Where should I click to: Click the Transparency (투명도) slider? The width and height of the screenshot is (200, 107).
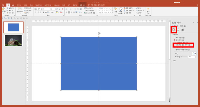[185, 56]
